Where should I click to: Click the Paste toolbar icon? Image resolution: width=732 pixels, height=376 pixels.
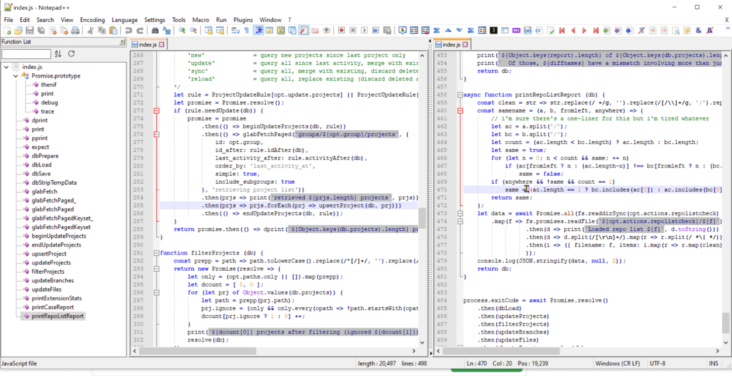113,31
